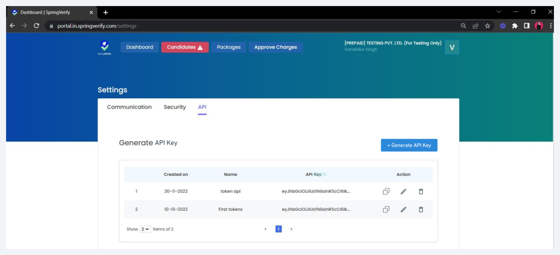Screen dimensions: 560x255
Task: Select the API settings tab
Action: (202, 107)
